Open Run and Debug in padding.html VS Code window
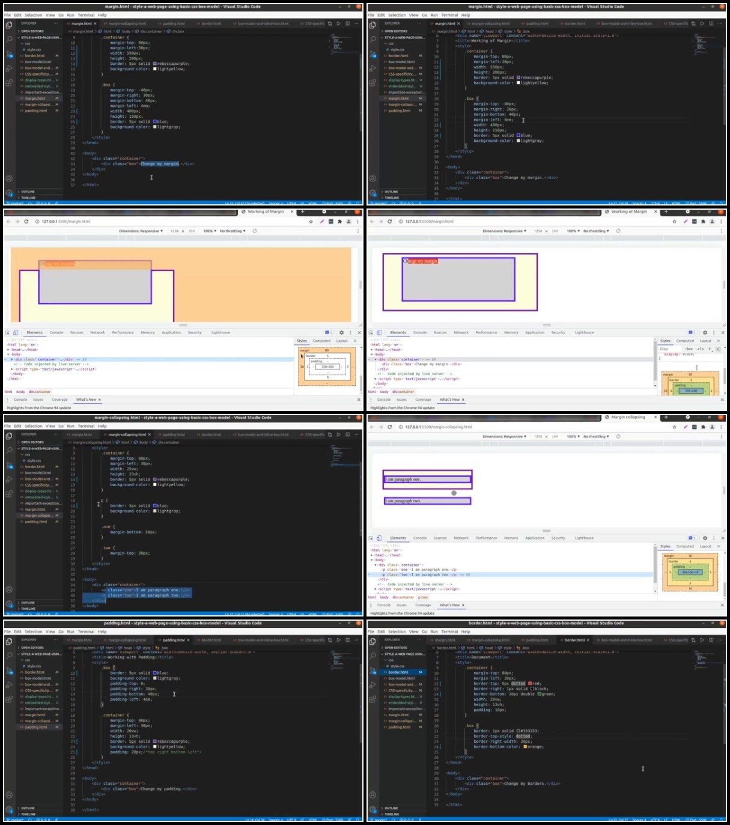 (x=9, y=685)
